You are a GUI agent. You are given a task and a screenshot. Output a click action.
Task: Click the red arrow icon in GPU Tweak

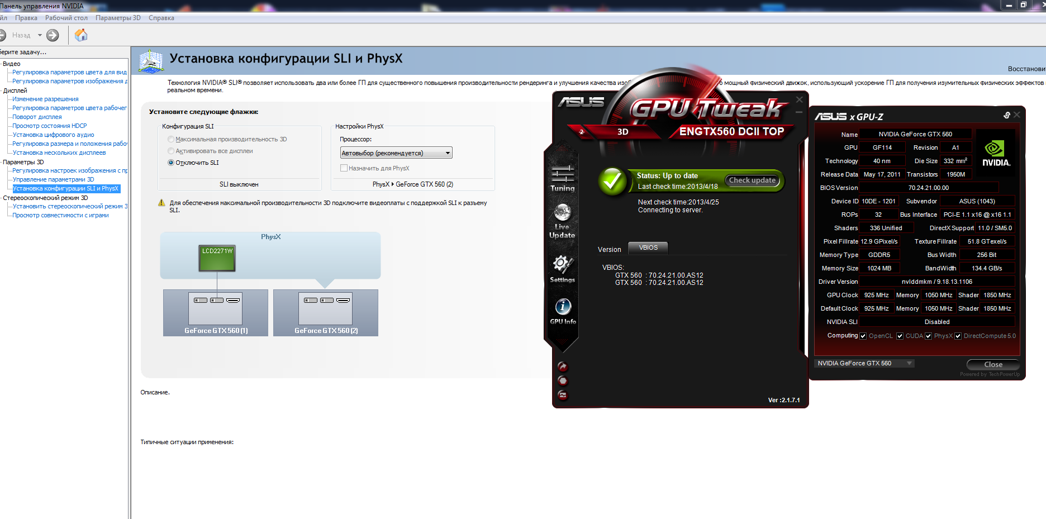[x=563, y=366]
